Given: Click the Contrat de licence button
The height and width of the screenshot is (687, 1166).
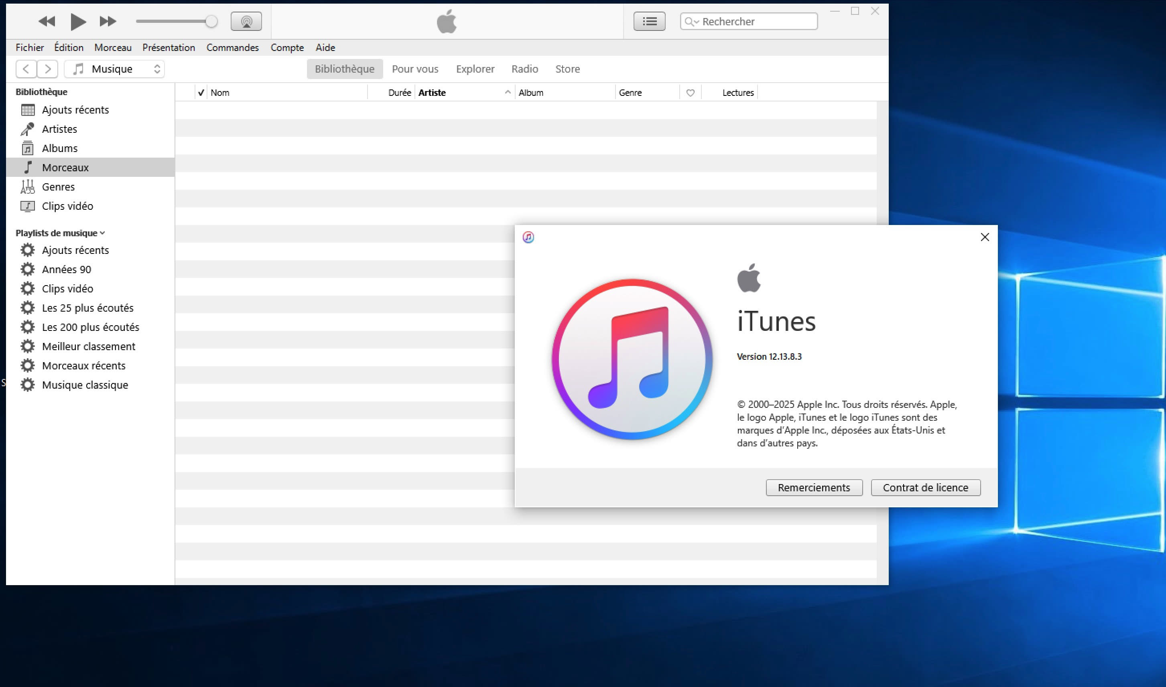Looking at the screenshot, I should tap(925, 487).
